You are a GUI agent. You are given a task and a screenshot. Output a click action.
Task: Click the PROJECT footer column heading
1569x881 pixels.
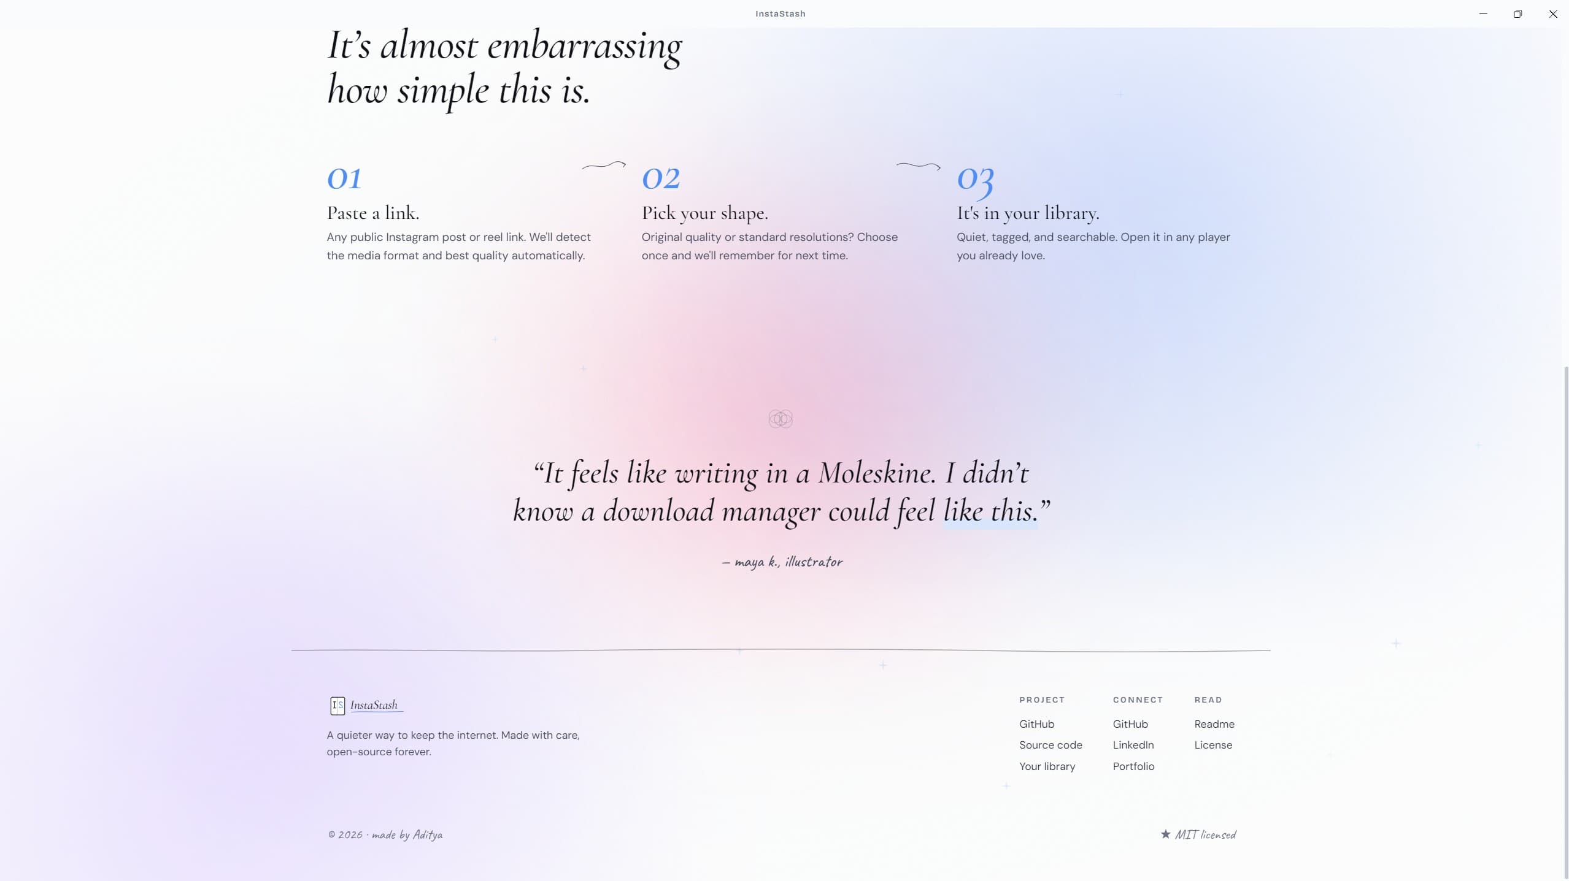(1042, 700)
